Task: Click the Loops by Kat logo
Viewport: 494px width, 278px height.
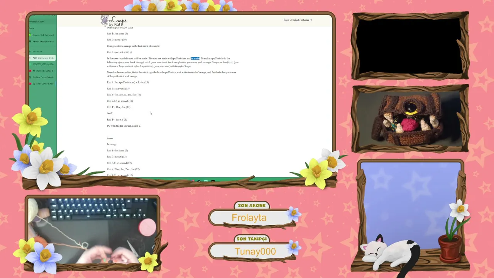Action: pyautogui.click(x=114, y=21)
